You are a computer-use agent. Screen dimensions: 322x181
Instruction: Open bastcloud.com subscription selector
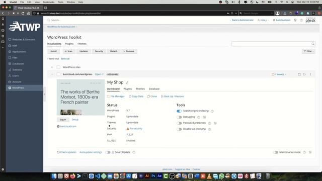tap(282, 20)
